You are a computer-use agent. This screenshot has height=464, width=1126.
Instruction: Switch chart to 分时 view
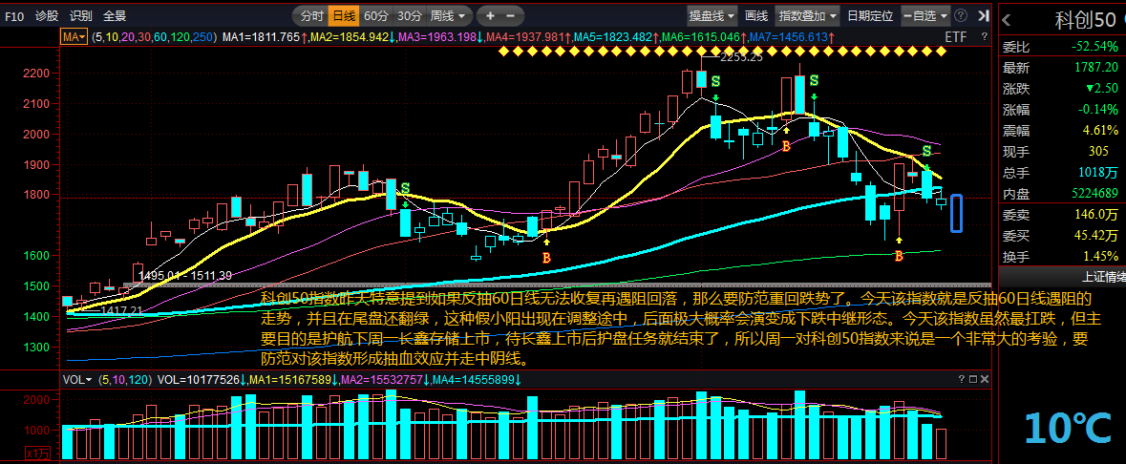[311, 15]
